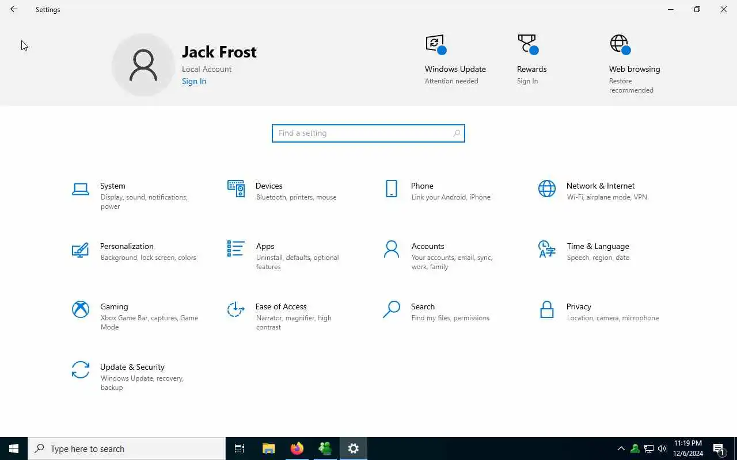Screen dimensions: 737x460
Task: Click the Accounts heading text
Action: click(428, 246)
